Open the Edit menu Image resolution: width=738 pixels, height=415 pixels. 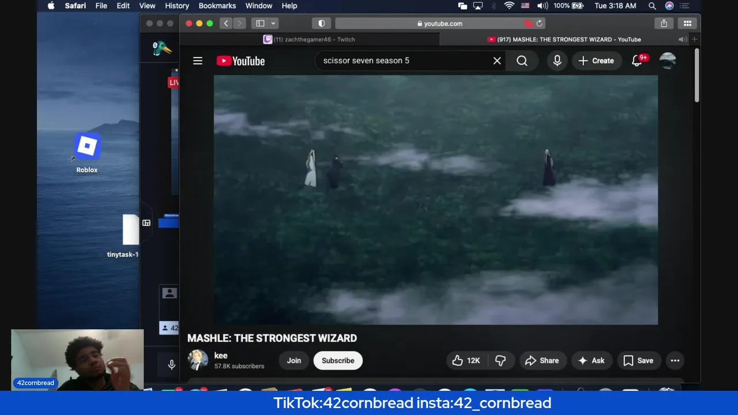(x=123, y=6)
